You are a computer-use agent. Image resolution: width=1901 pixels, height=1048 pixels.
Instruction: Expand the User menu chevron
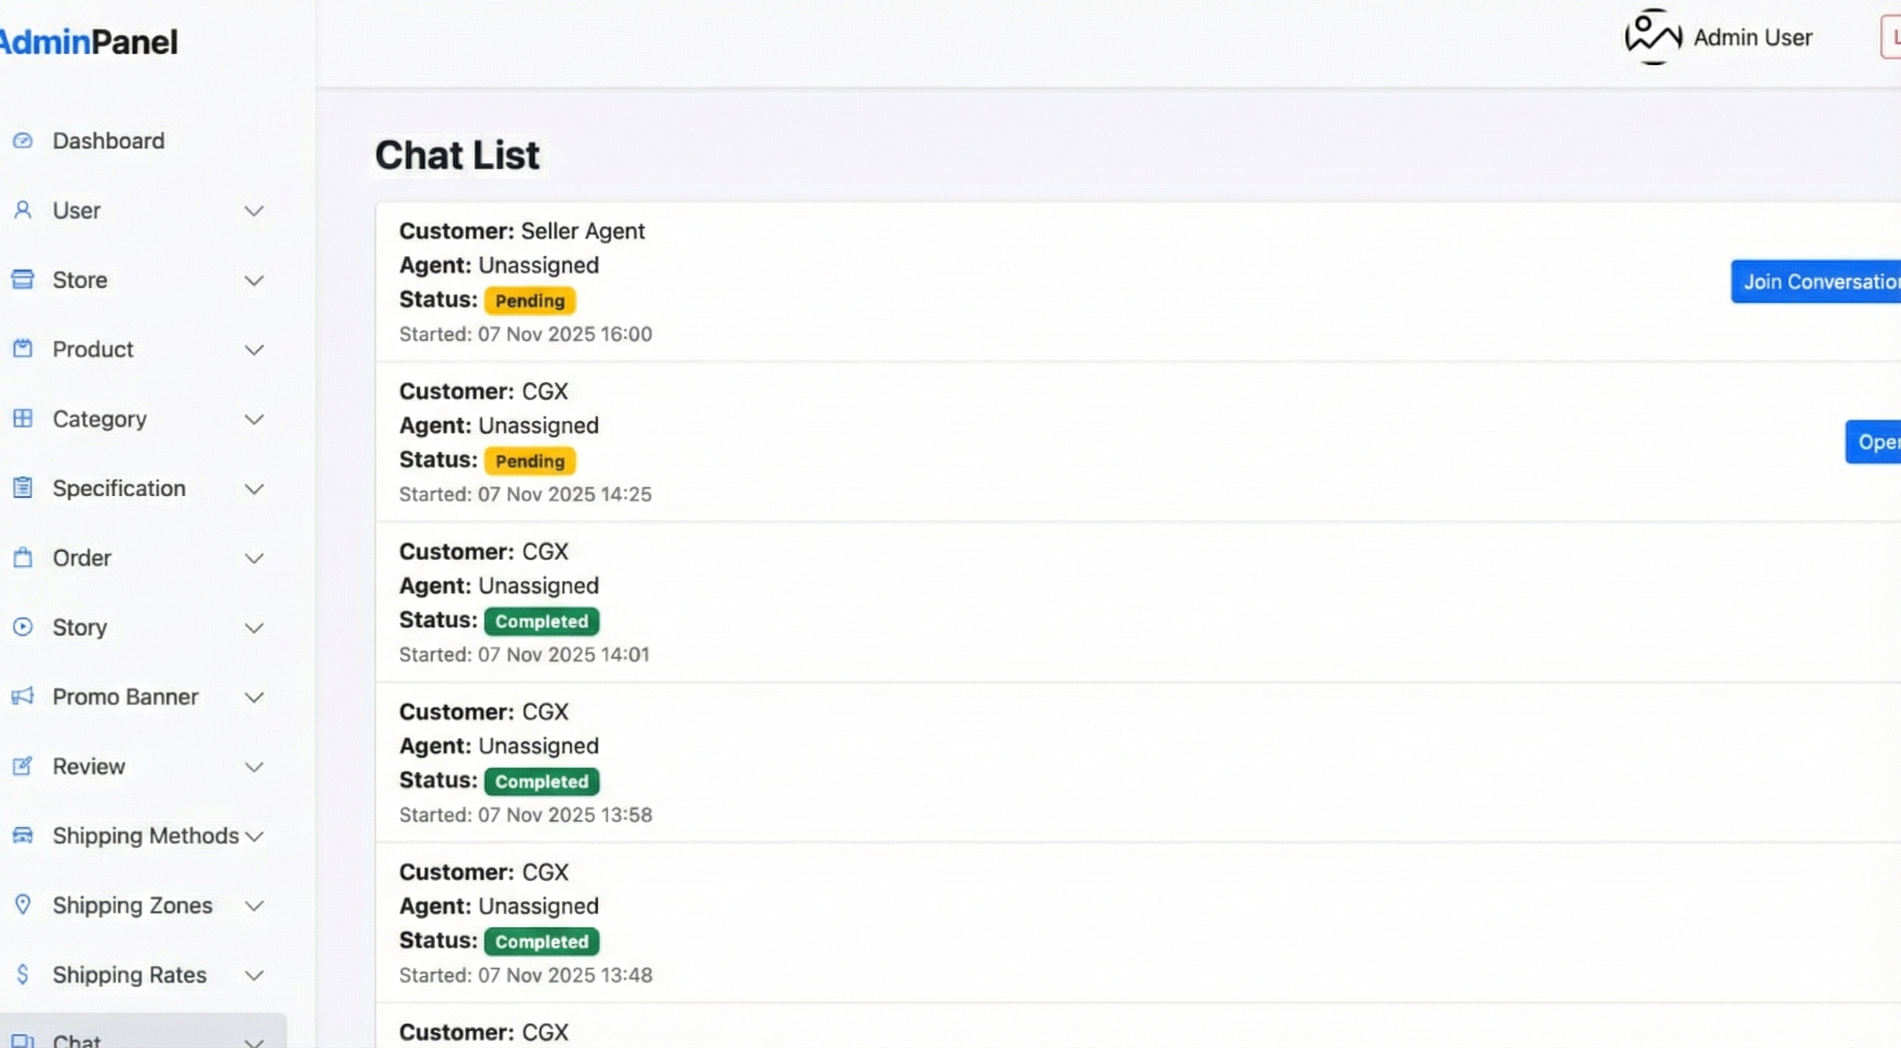pyautogui.click(x=254, y=211)
